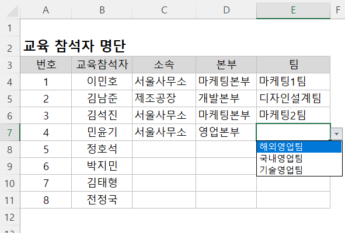The width and height of the screenshot is (345, 233).
Task: Select column D header
Action: coord(226,10)
